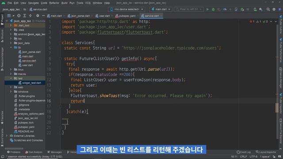Open IDE settings gear in top toolbar
The width and height of the screenshot is (283, 159).
pos(274,9)
